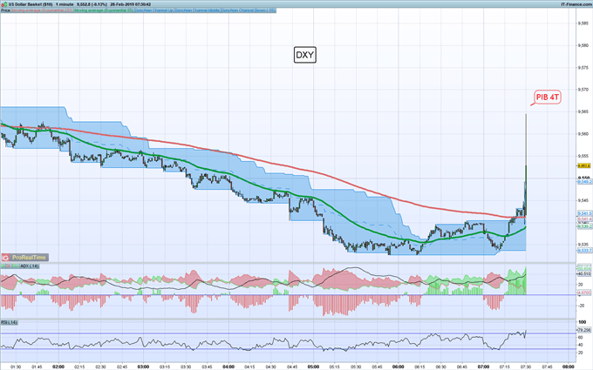Select the green Moving average (Exponential 55) legend
This screenshot has height=370, width=593.
[x=104, y=10]
